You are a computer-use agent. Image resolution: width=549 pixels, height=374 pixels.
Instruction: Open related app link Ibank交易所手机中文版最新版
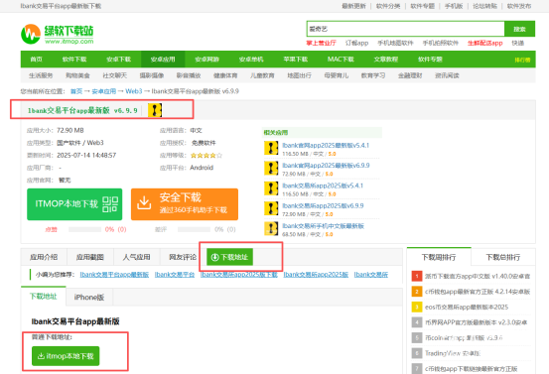tap(324, 226)
